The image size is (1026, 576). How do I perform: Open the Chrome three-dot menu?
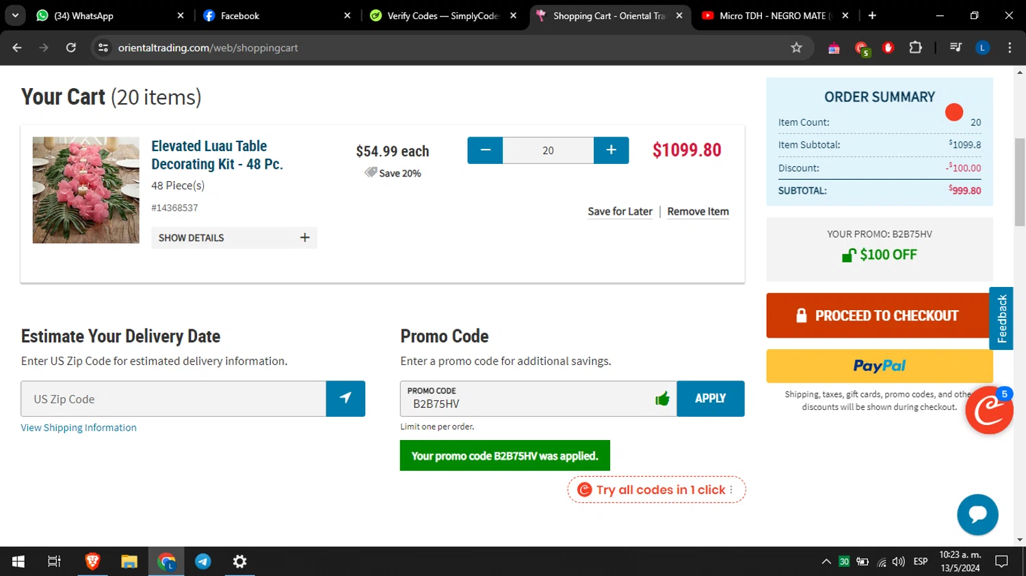1010,48
